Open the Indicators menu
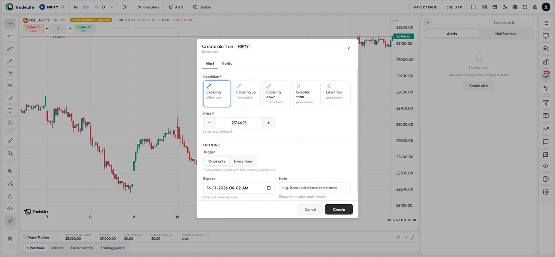This screenshot has width=555, height=257. point(148,7)
